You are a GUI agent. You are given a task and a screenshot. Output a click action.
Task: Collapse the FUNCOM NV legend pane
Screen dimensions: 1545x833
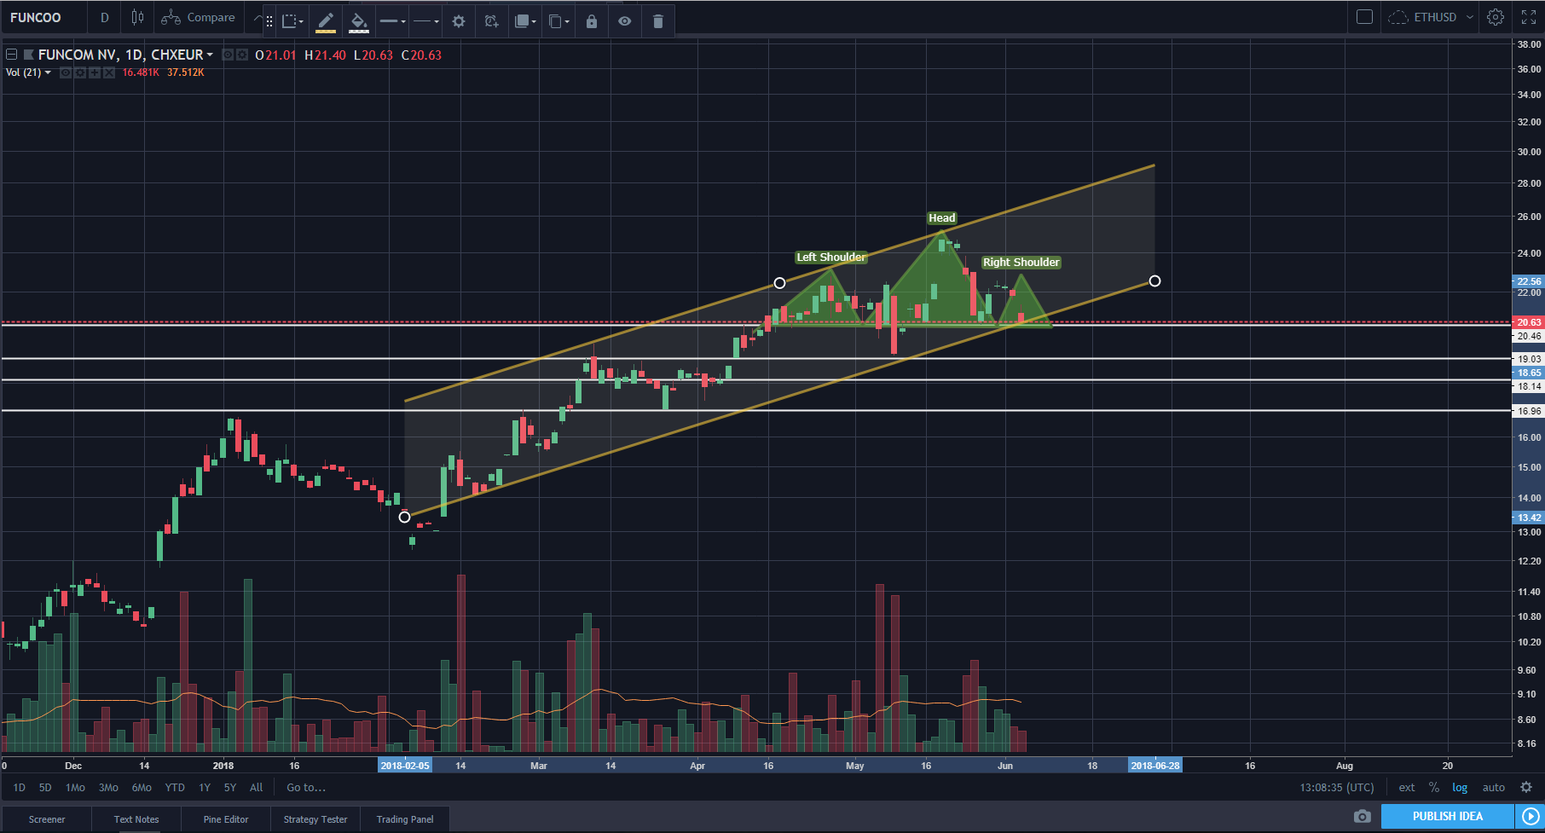(12, 55)
